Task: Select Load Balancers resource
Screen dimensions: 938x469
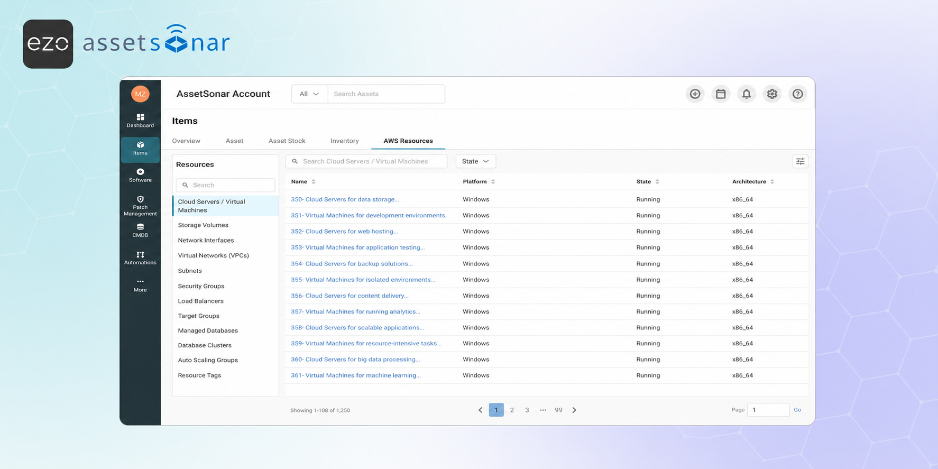Action: 200,301
